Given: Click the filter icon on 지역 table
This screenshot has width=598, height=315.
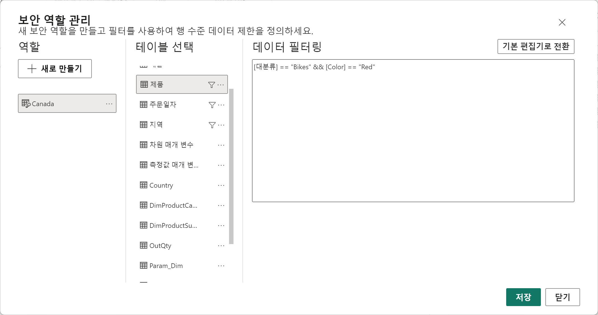Looking at the screenshot, I should coord(212,125).
